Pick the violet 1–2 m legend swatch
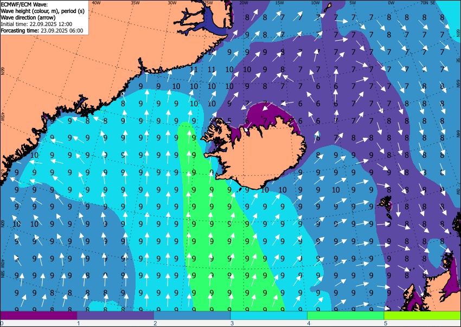The image size is (461, 327). point(115,316)
